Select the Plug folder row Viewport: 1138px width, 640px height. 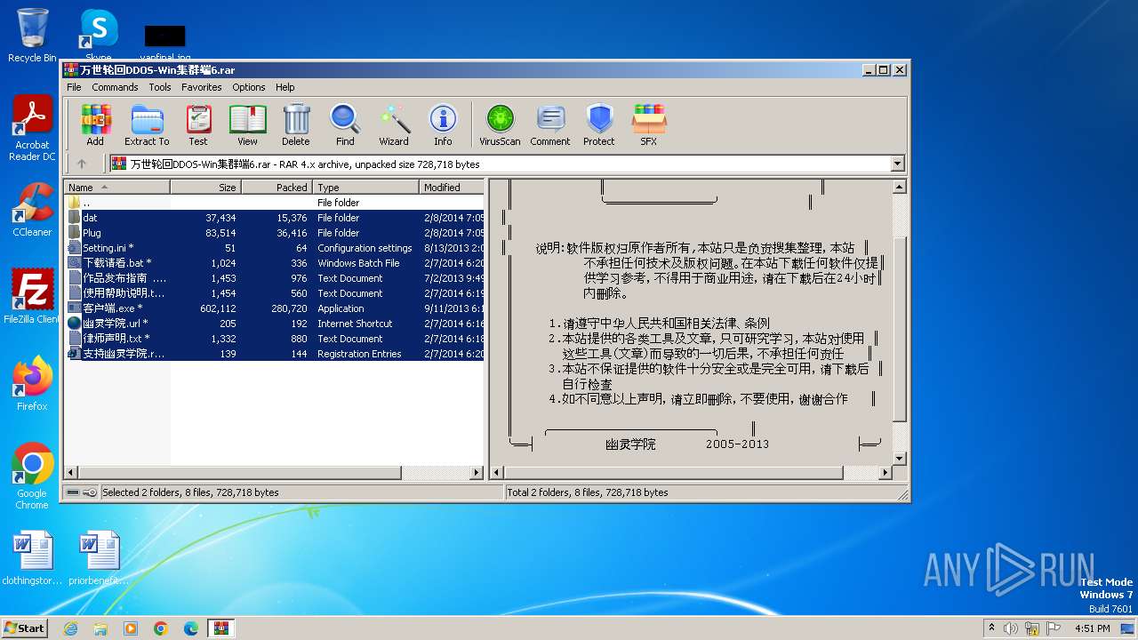click(x=275, y=233)
